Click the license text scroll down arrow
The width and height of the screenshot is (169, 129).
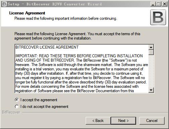151,90
